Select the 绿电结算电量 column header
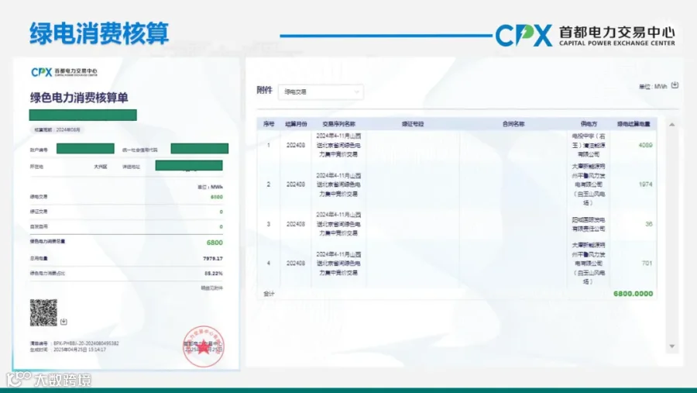Viewport: 697px width, 393px height. point(633,124)
